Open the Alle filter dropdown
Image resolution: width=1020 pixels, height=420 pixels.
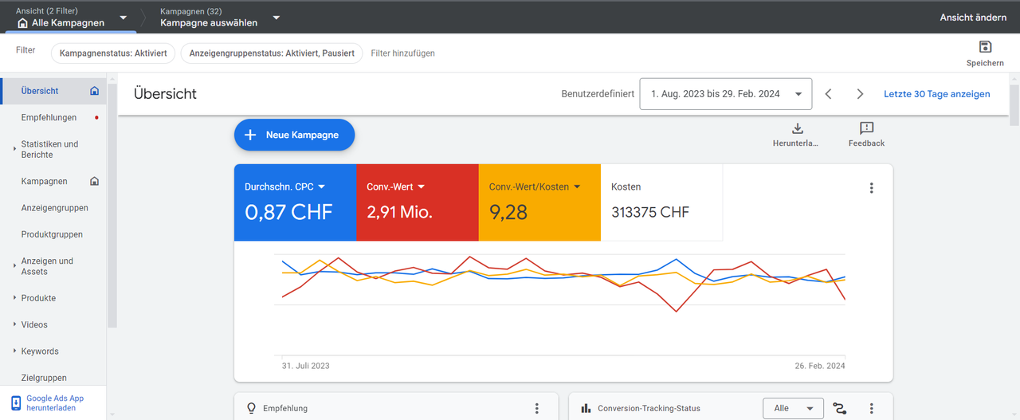(x=793, y=408)
